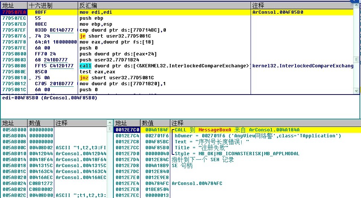Screen dimensions: 361x198
Task: Select dump address 005AB000 row
Action: coord(54,130)
